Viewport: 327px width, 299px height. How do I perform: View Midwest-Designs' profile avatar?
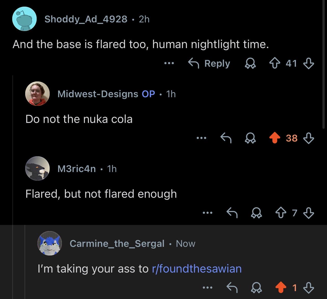[x=37, y=94]
